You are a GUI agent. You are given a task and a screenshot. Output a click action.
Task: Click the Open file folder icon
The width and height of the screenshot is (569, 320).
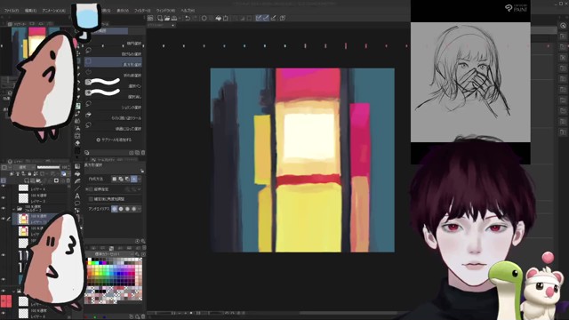point(167,18)
